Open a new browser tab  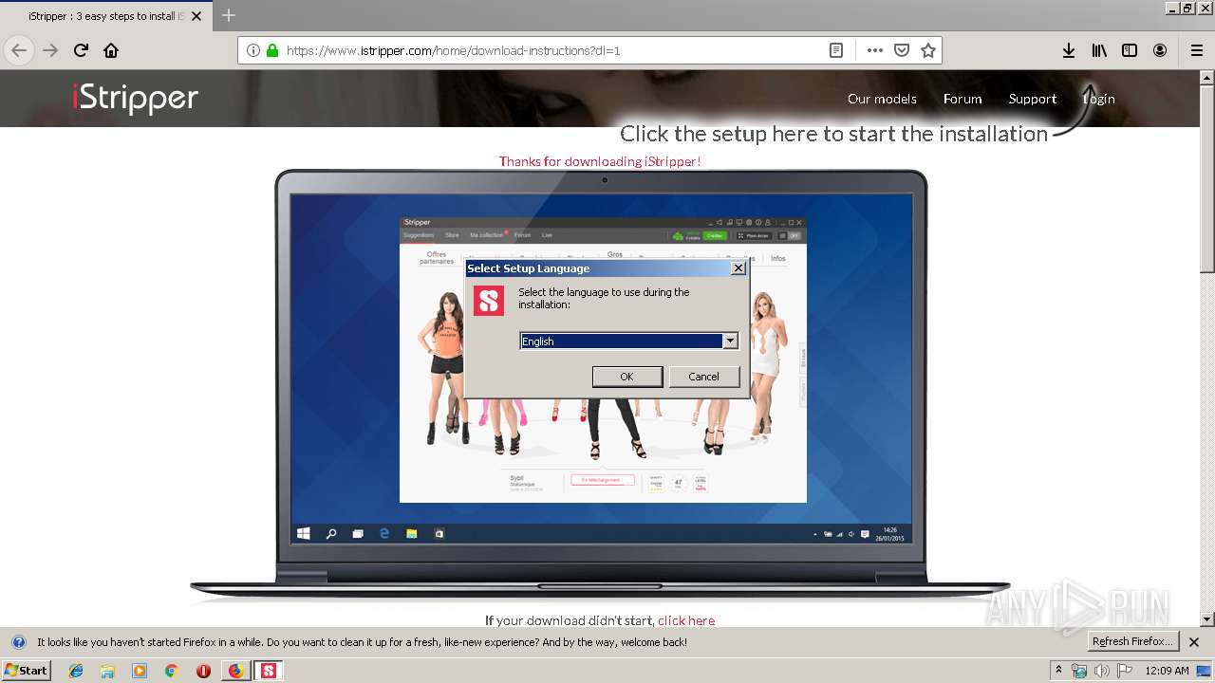[x=229, y=15]
